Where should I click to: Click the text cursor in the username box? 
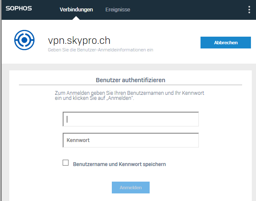tap(67, 119)
